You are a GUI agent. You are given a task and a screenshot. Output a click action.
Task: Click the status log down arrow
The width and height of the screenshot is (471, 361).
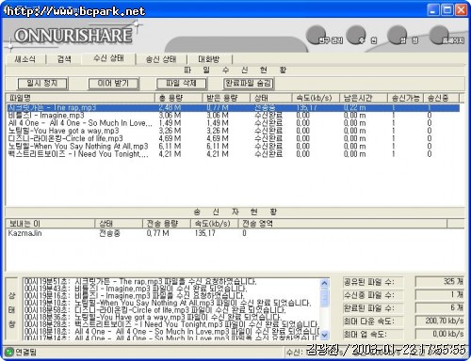[324, 335]
